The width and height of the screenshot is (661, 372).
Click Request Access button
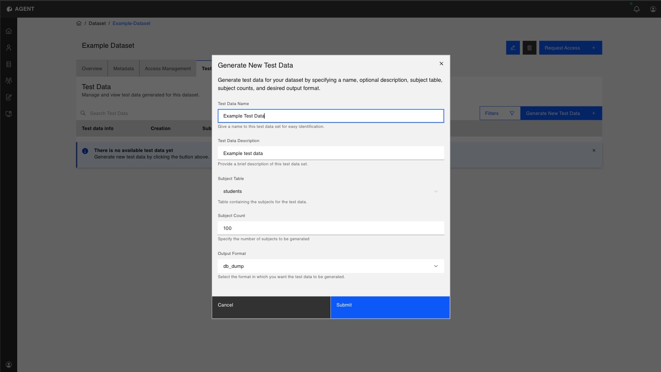(x=571, y=48)
